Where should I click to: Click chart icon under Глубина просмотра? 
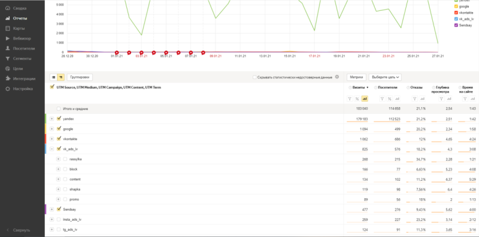click(448, 99)
